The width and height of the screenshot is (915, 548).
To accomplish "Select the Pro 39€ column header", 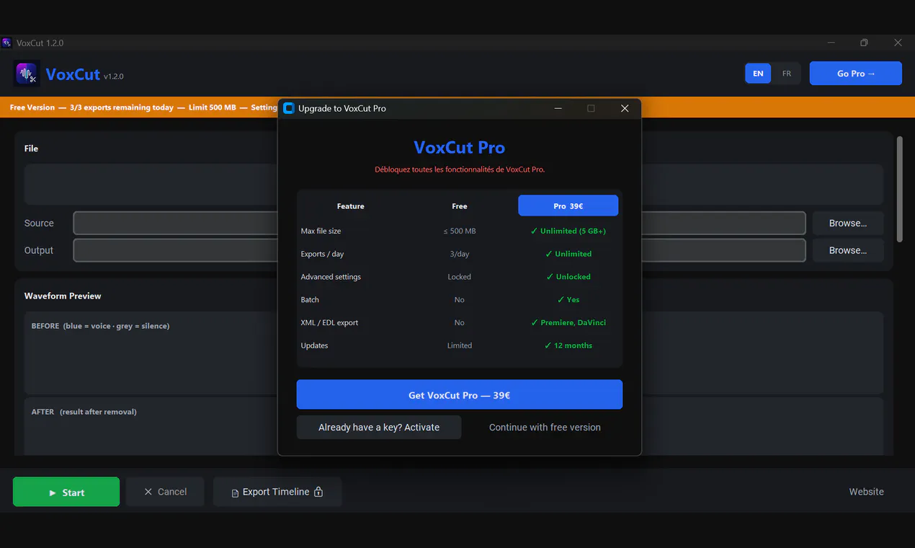I will click(x=568, y=205).
